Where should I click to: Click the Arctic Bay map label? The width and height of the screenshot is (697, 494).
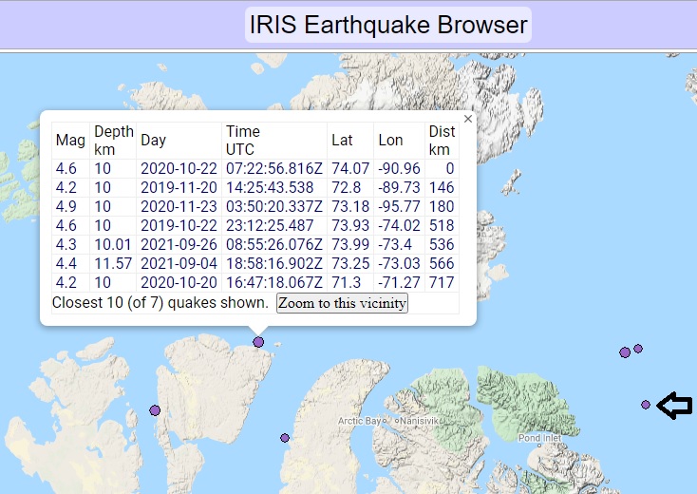tap(359, 421)
